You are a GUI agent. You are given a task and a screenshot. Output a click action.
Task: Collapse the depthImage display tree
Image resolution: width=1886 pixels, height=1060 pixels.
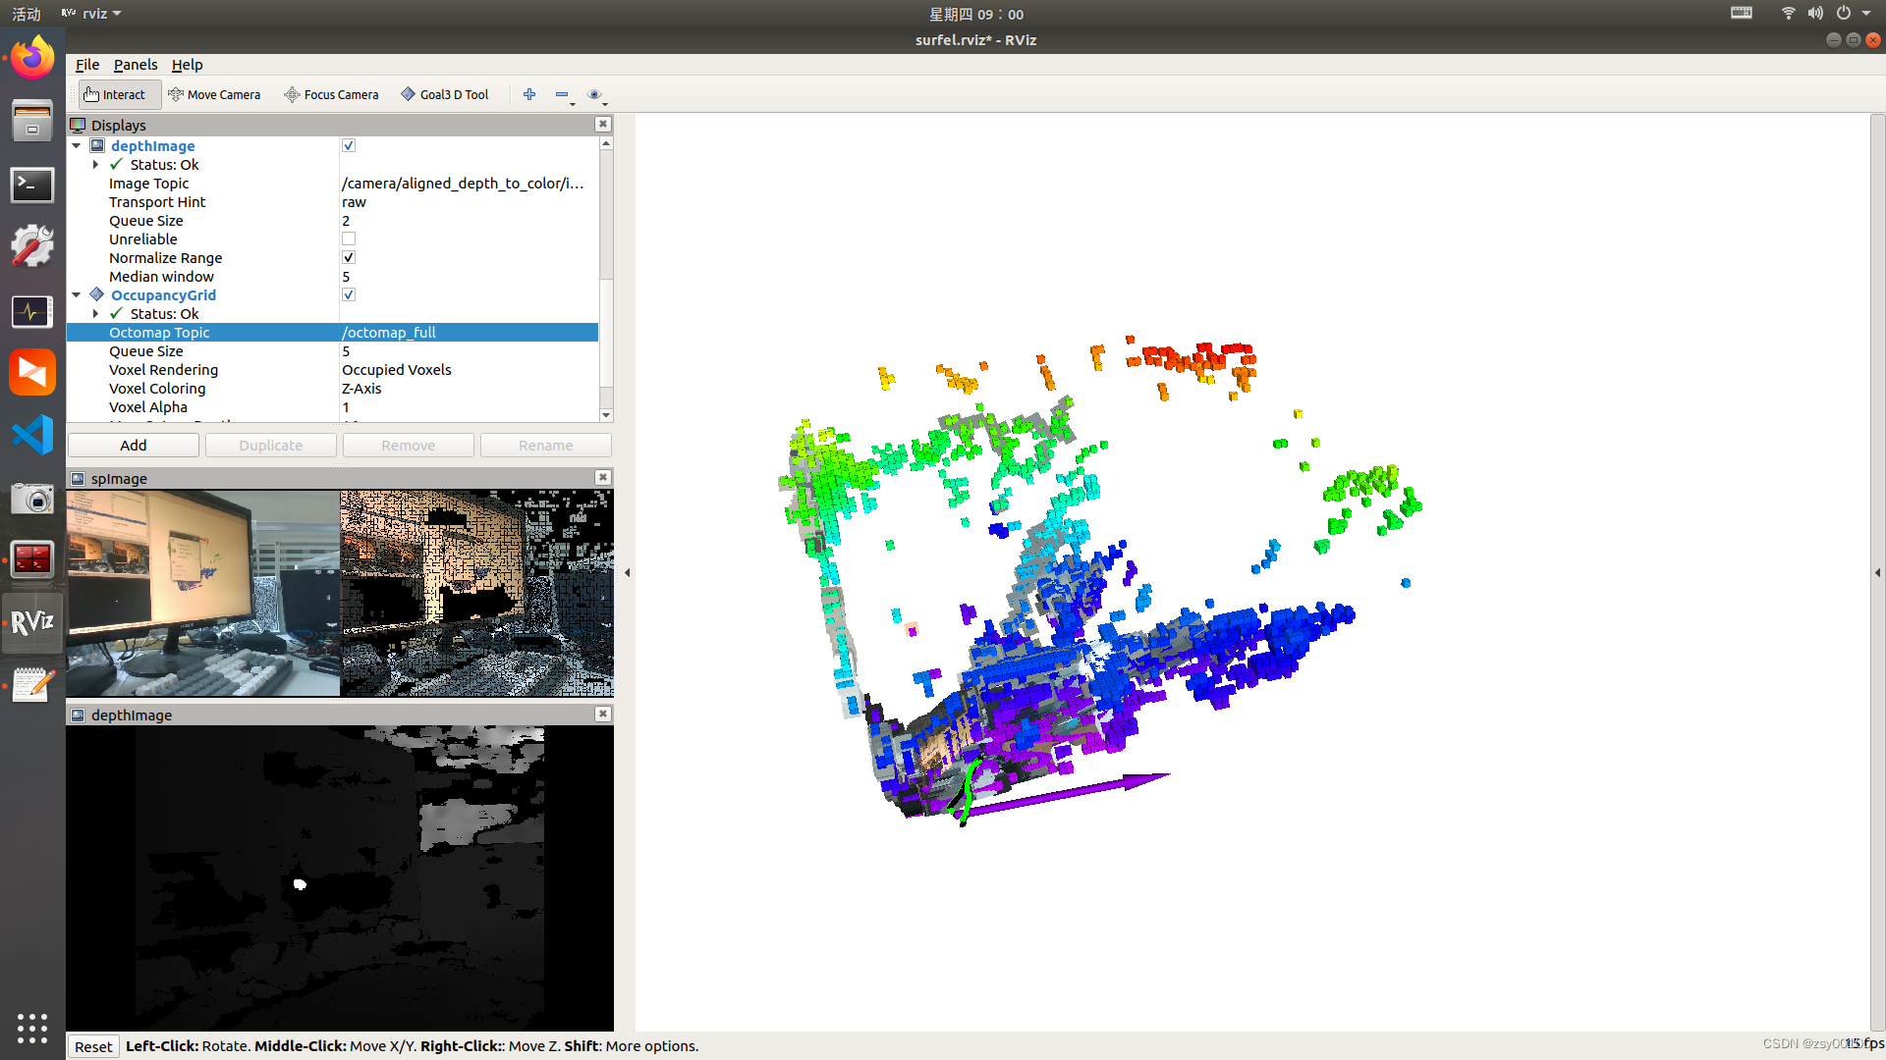click(x=77, y=145)
